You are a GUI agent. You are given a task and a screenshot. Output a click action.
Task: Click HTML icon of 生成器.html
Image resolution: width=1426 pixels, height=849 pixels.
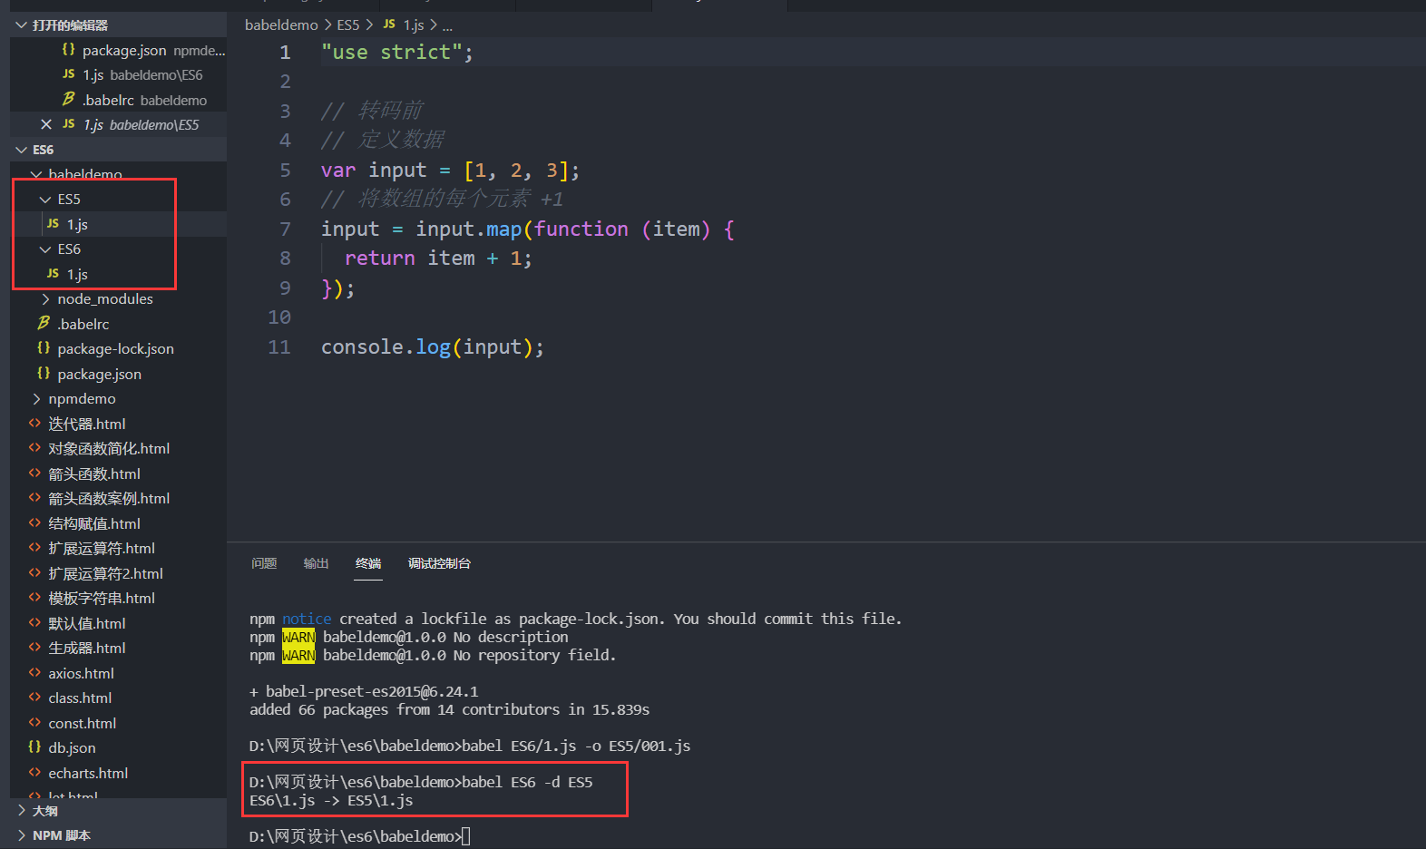[34, 648]
